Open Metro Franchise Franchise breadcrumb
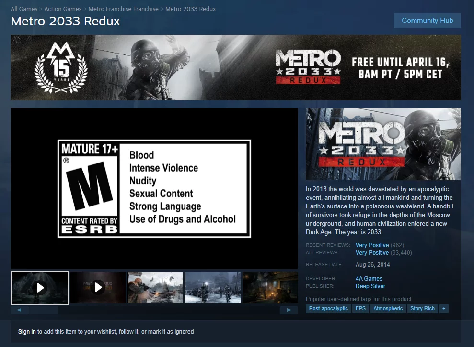 point(123,9)
